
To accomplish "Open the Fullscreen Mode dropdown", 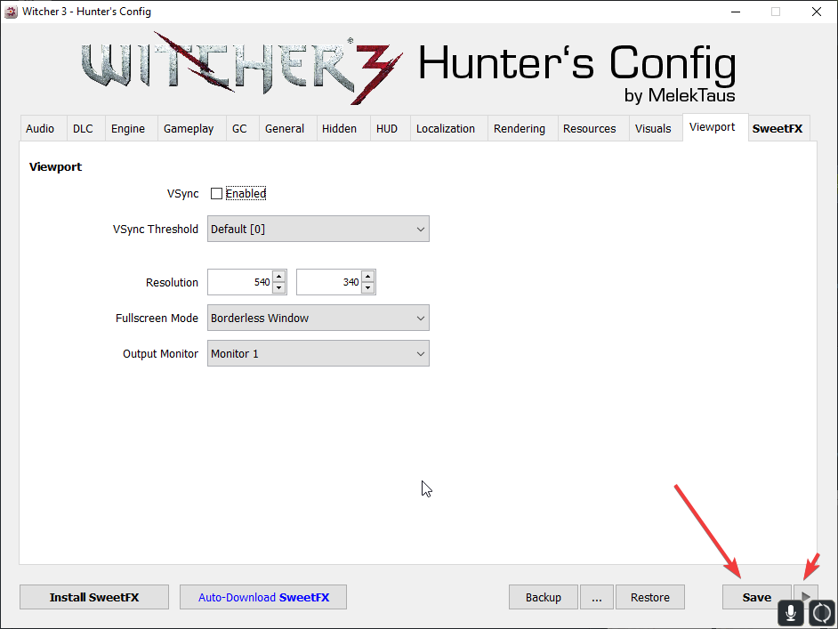I will (318, 318).
